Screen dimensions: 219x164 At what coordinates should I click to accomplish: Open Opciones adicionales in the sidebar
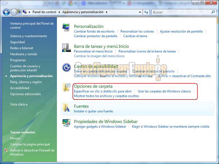tap(26, 94)
